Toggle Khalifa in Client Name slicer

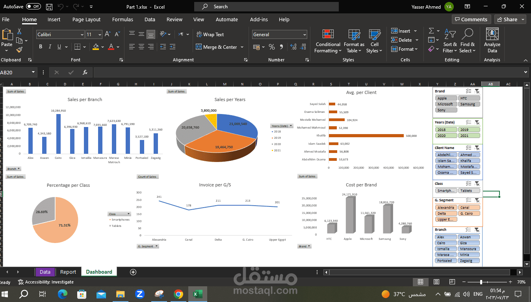point(469,160)
